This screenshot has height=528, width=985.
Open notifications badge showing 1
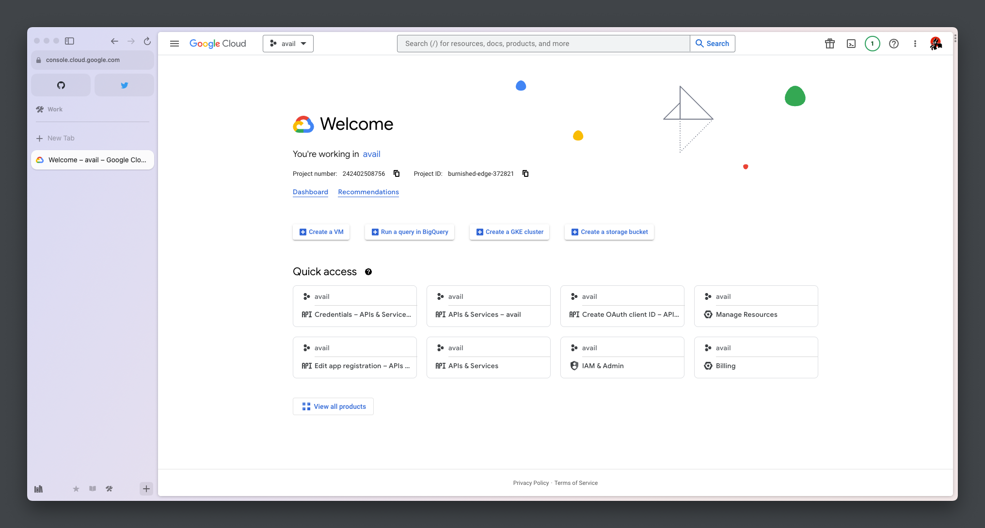(873, 44)
